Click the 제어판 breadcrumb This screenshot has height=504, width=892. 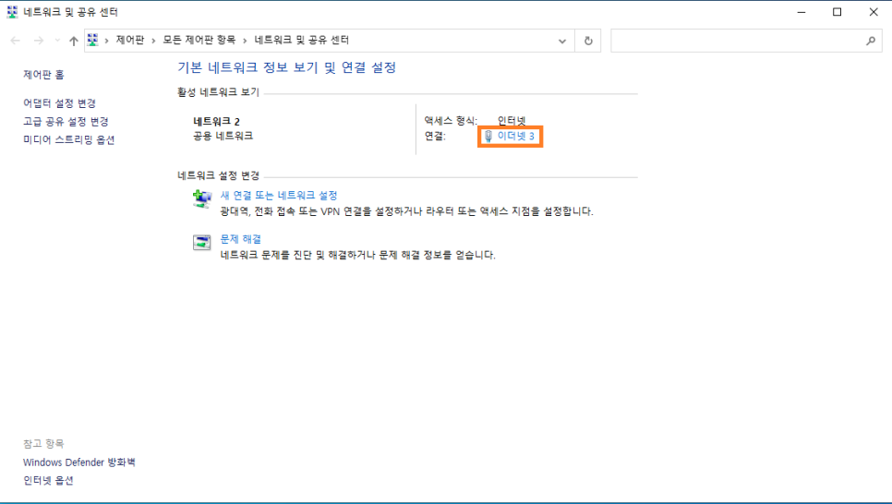[130, 40]
